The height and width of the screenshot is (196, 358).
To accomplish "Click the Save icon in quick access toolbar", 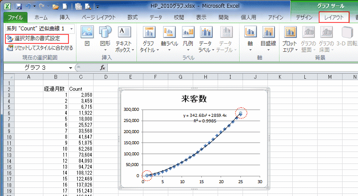I will tap(18, 7).
